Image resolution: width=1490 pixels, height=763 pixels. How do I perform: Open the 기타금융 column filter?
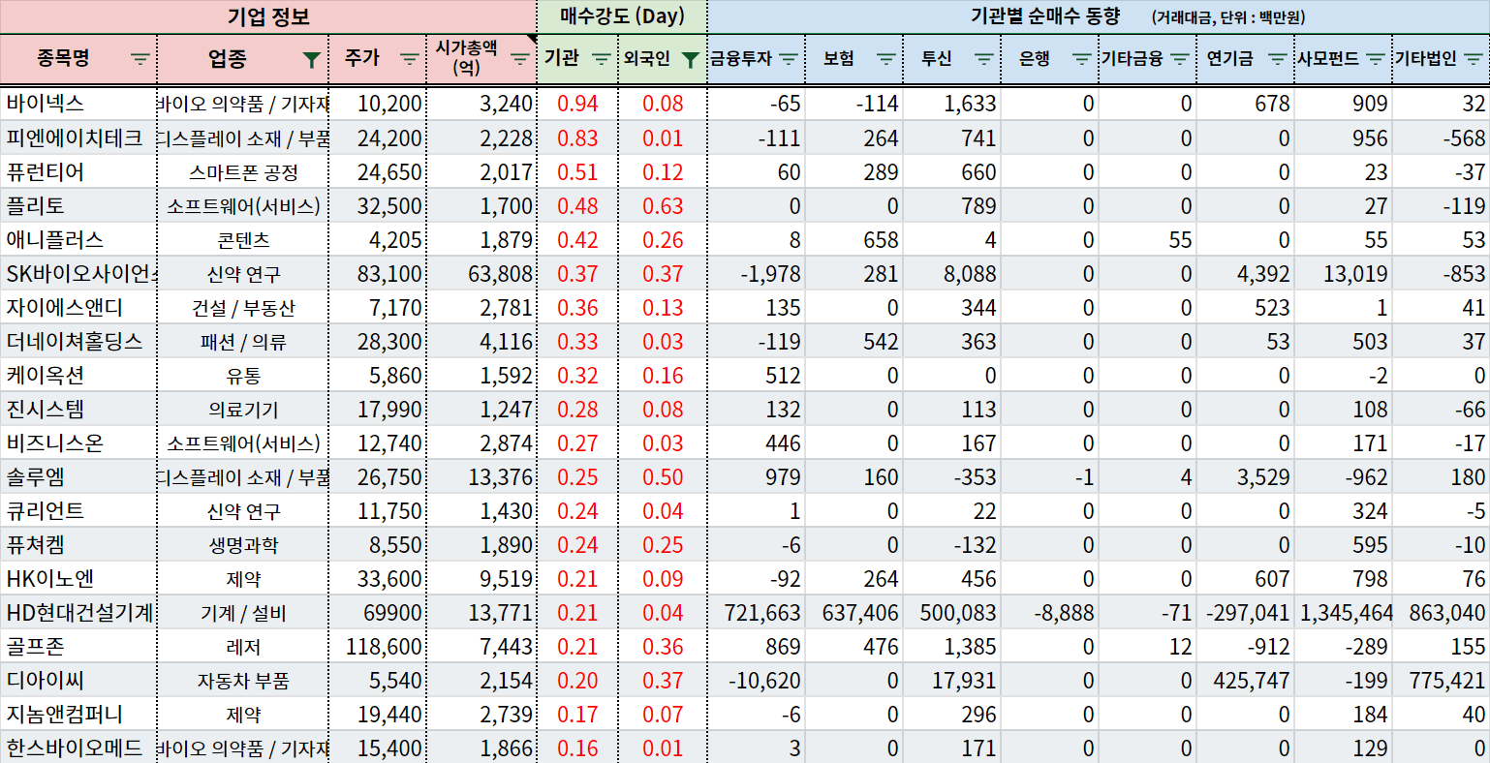point(1179,59)
